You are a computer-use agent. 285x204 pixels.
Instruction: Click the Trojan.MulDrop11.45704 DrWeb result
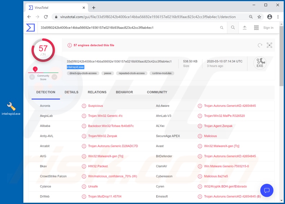(x=105, y=196)
